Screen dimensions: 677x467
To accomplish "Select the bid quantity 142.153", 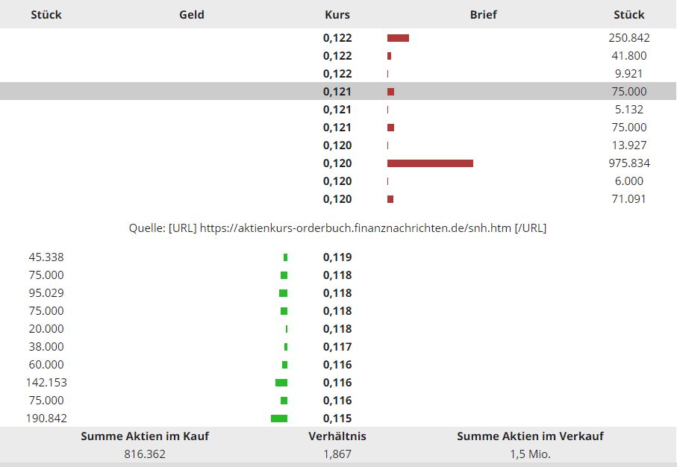I will point(46,383).
